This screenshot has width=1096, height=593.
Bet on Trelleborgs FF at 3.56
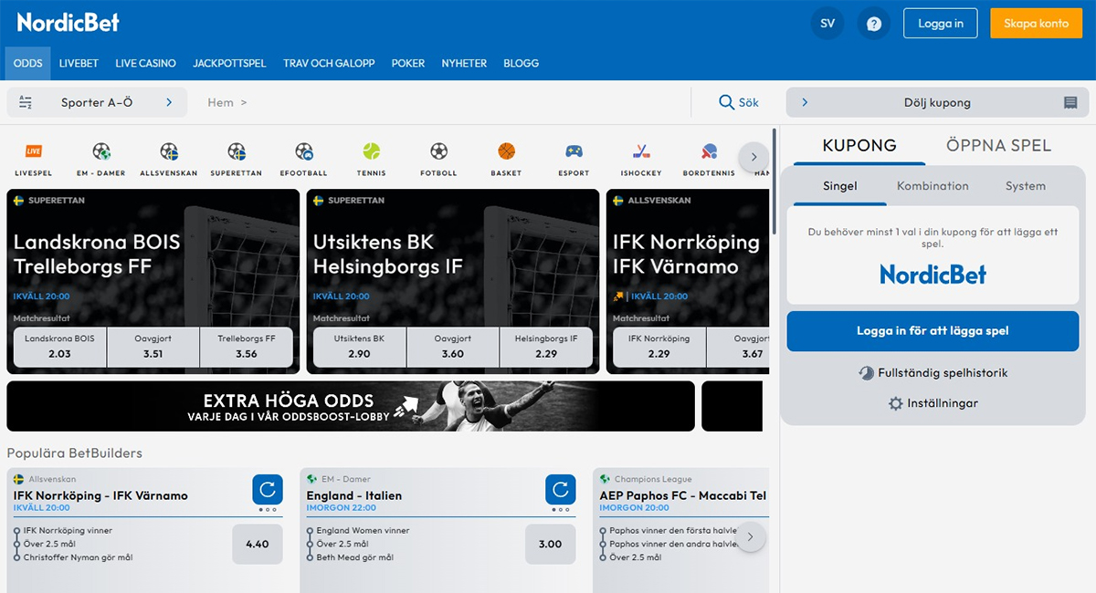(x=247, y=347)
